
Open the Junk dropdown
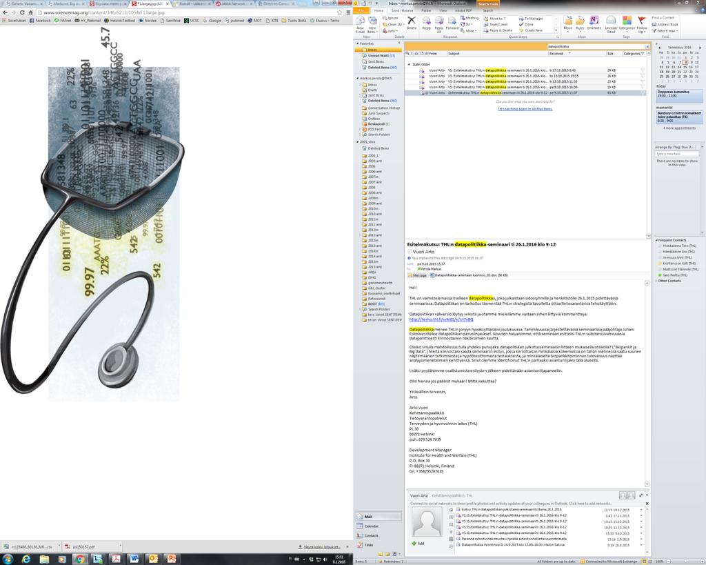click(x=390, y=30)
